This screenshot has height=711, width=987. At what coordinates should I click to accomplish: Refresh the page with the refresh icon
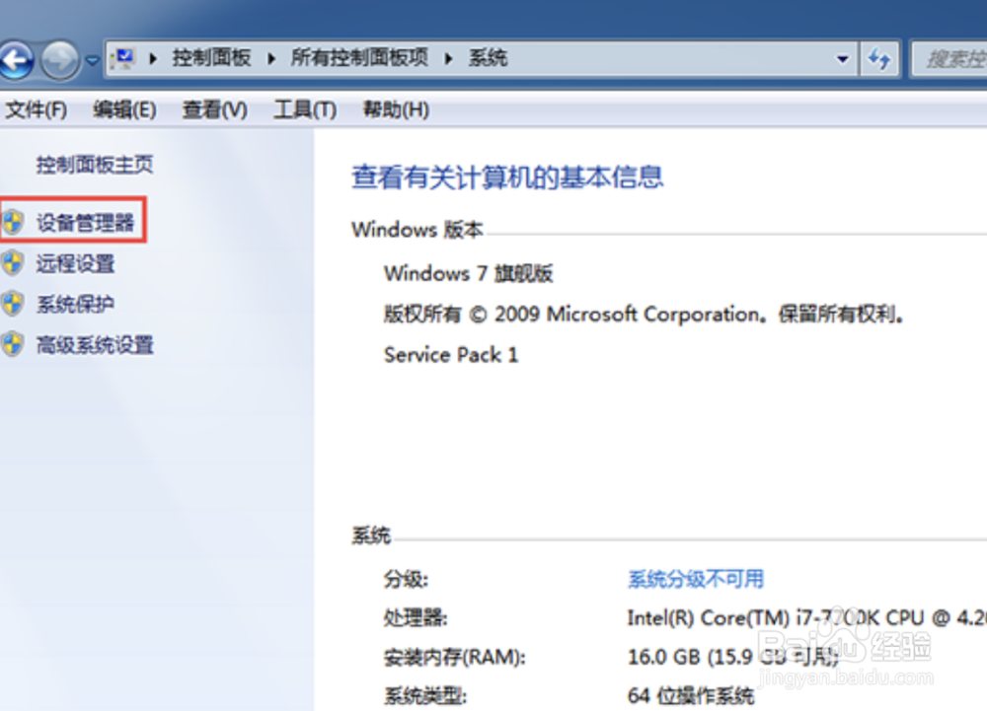pyautogui.click(x=879, y=60)
